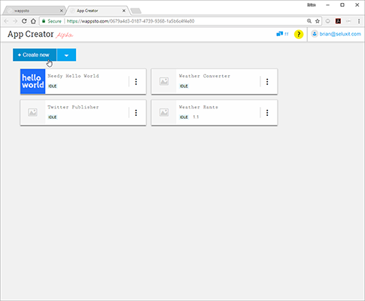Screen dimensions: 365x301
Task: Click the App Creator title logo
Action: coord(31,34)
